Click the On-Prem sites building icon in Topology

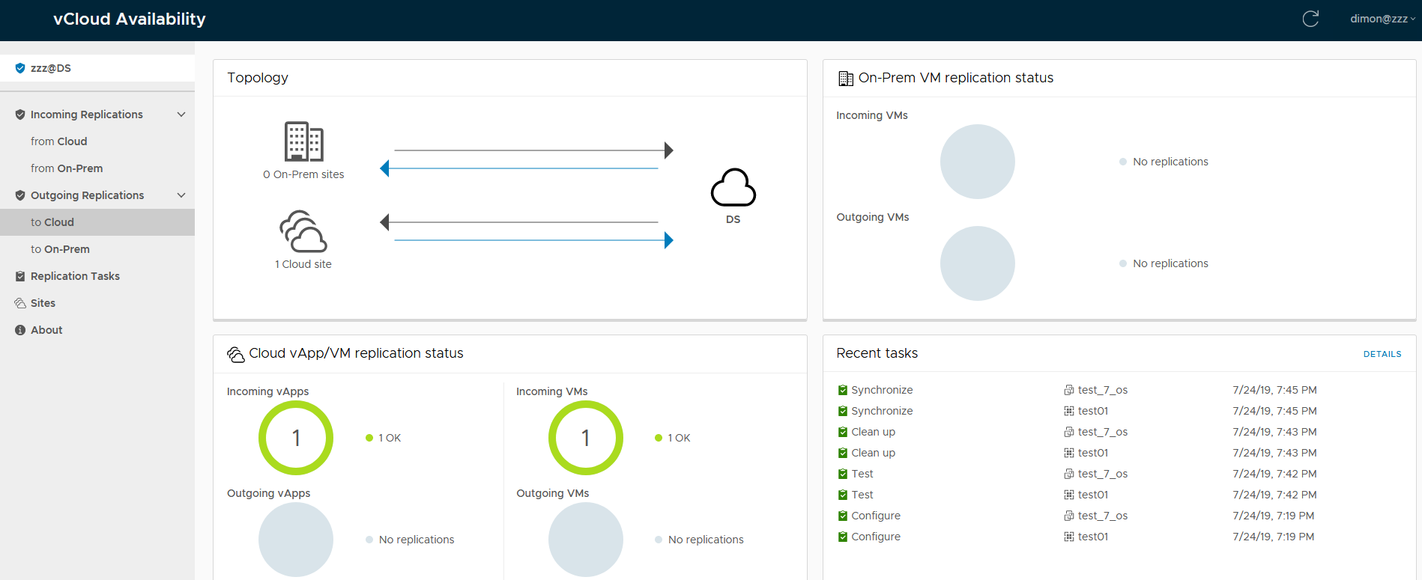pyautogui.click(x=303, y=141)
